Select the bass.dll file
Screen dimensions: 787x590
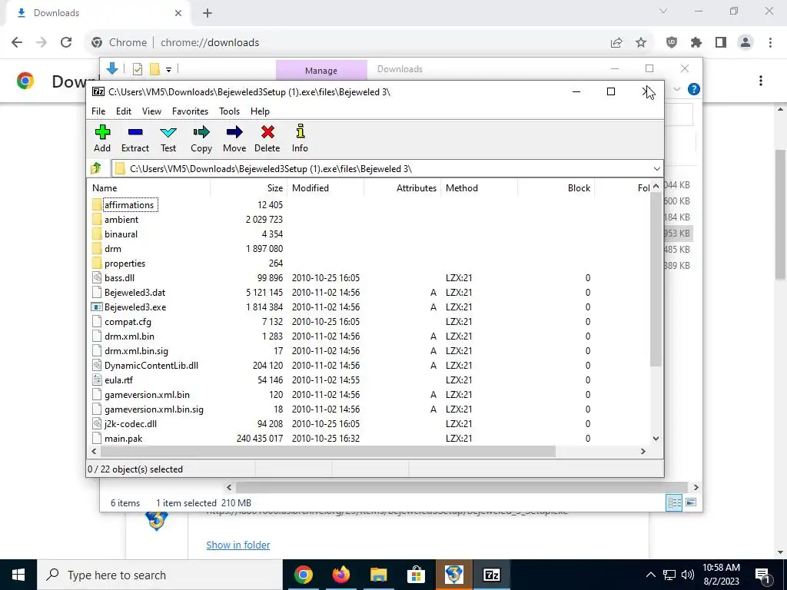pyautogui.click(x=119, y=278)
